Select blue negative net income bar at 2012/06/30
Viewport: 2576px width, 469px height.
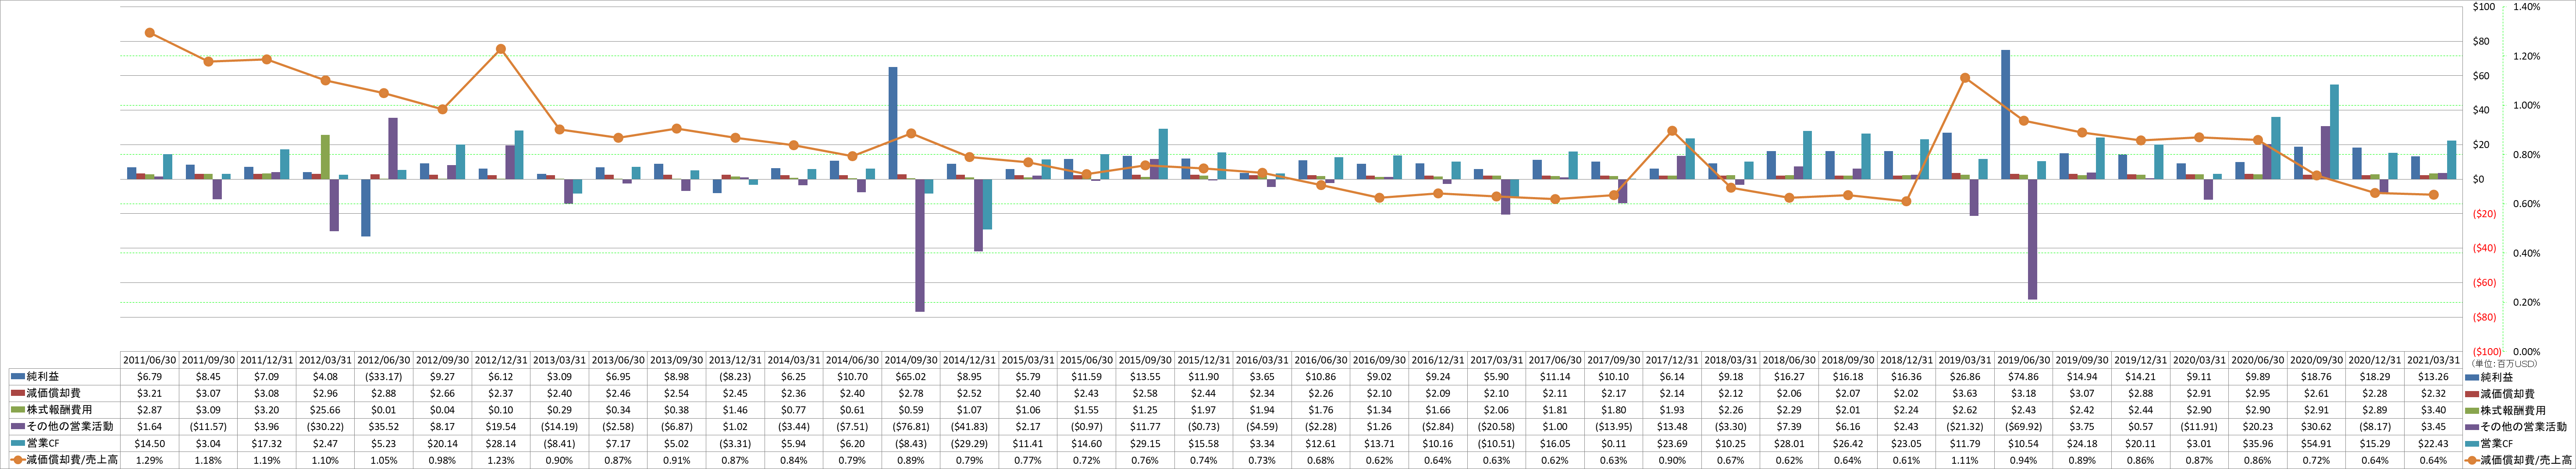pyautogui.click(x=366, y=208)
